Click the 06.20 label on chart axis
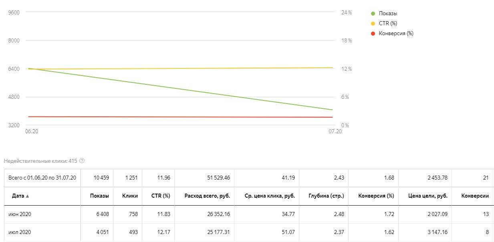Screen dimensions: 494x242 [x=31, y=131]
